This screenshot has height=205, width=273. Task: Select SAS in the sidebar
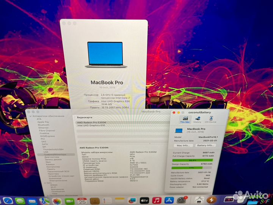coord(44,142)
